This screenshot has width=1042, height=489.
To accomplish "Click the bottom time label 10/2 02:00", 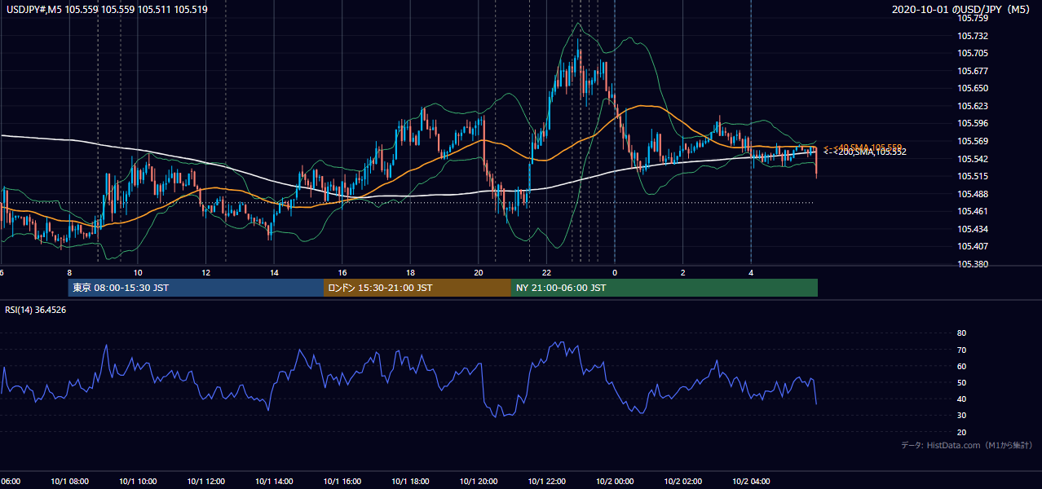I will point(683,481).
